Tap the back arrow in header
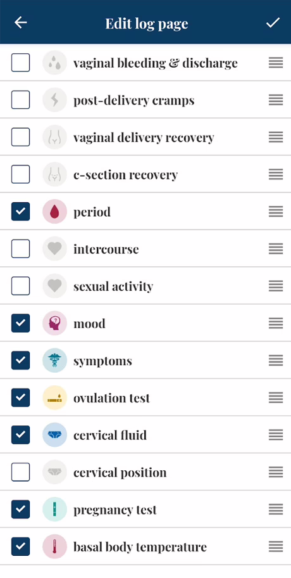Screen dimensions: 291x578 [x=21, y=22]
